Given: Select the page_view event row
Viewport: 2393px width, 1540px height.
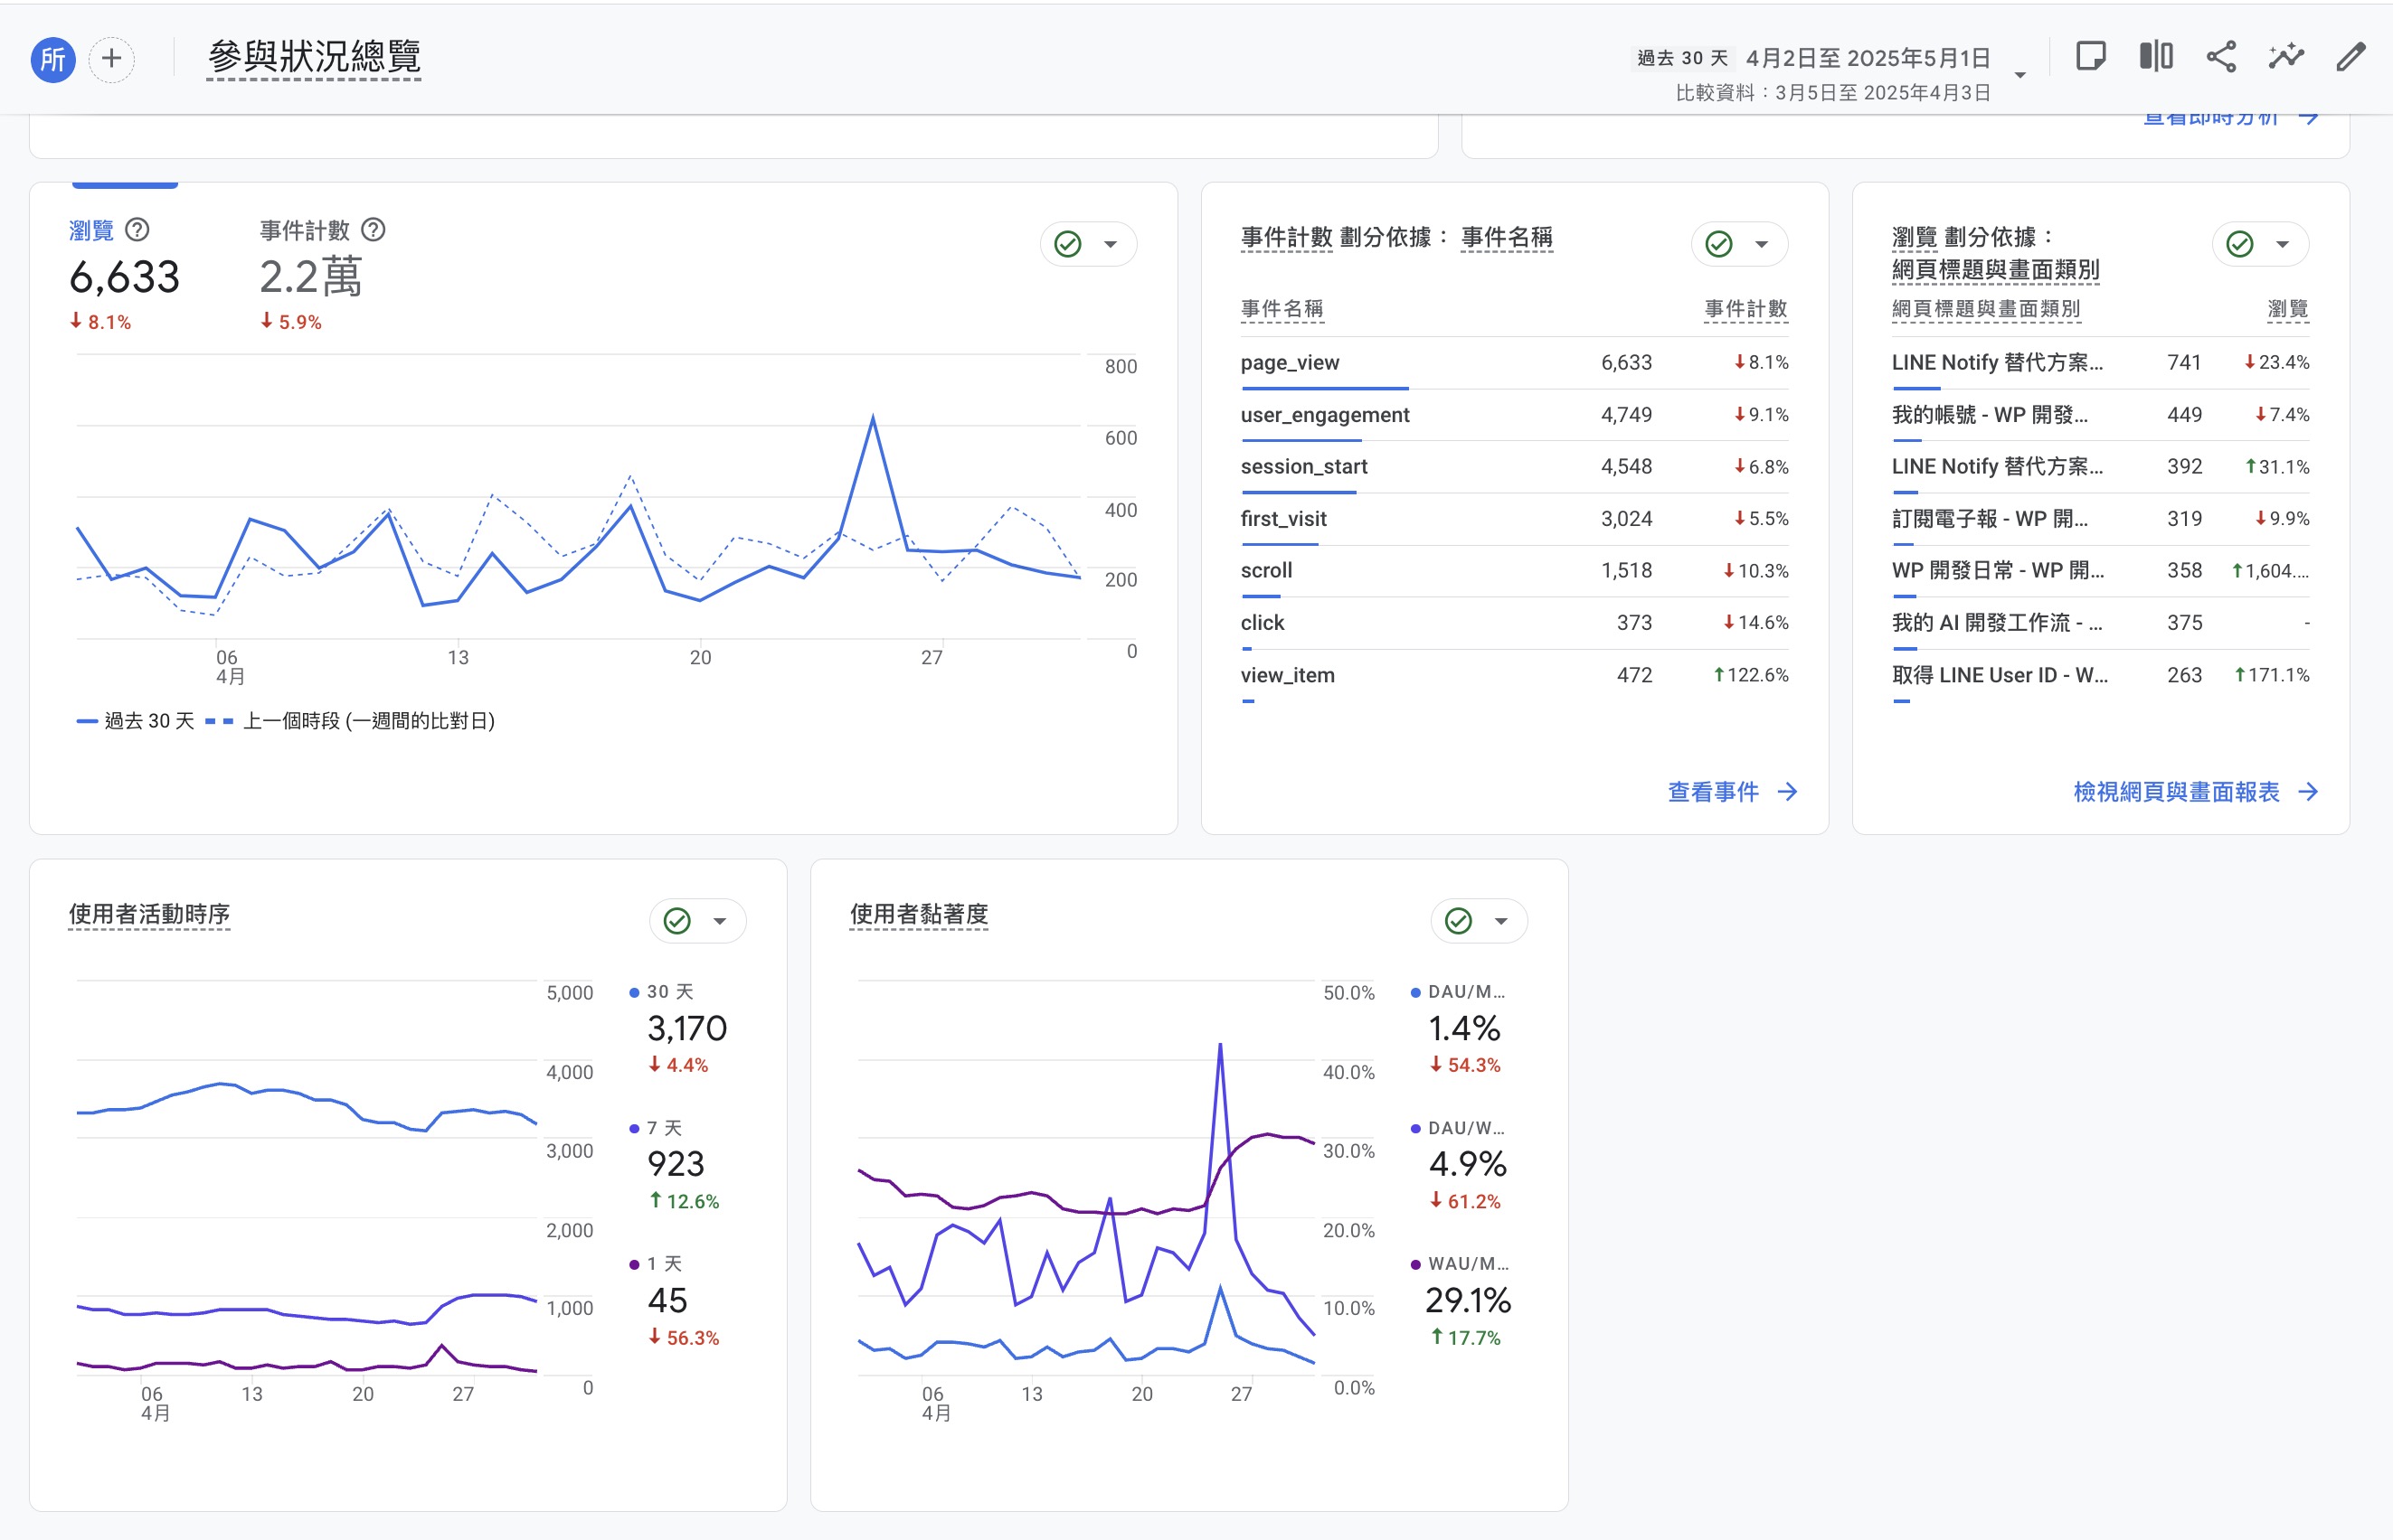Looking at the screenshot, I should (x=1515, y=363).
